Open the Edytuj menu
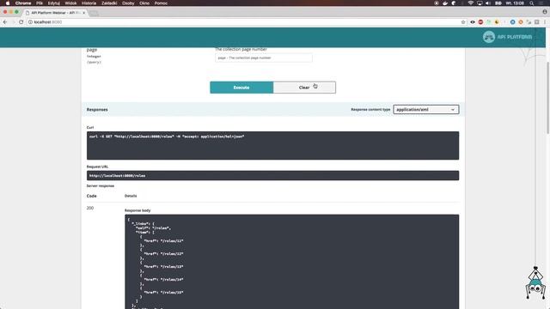The image size is (550, 309). tap(53, 3)
